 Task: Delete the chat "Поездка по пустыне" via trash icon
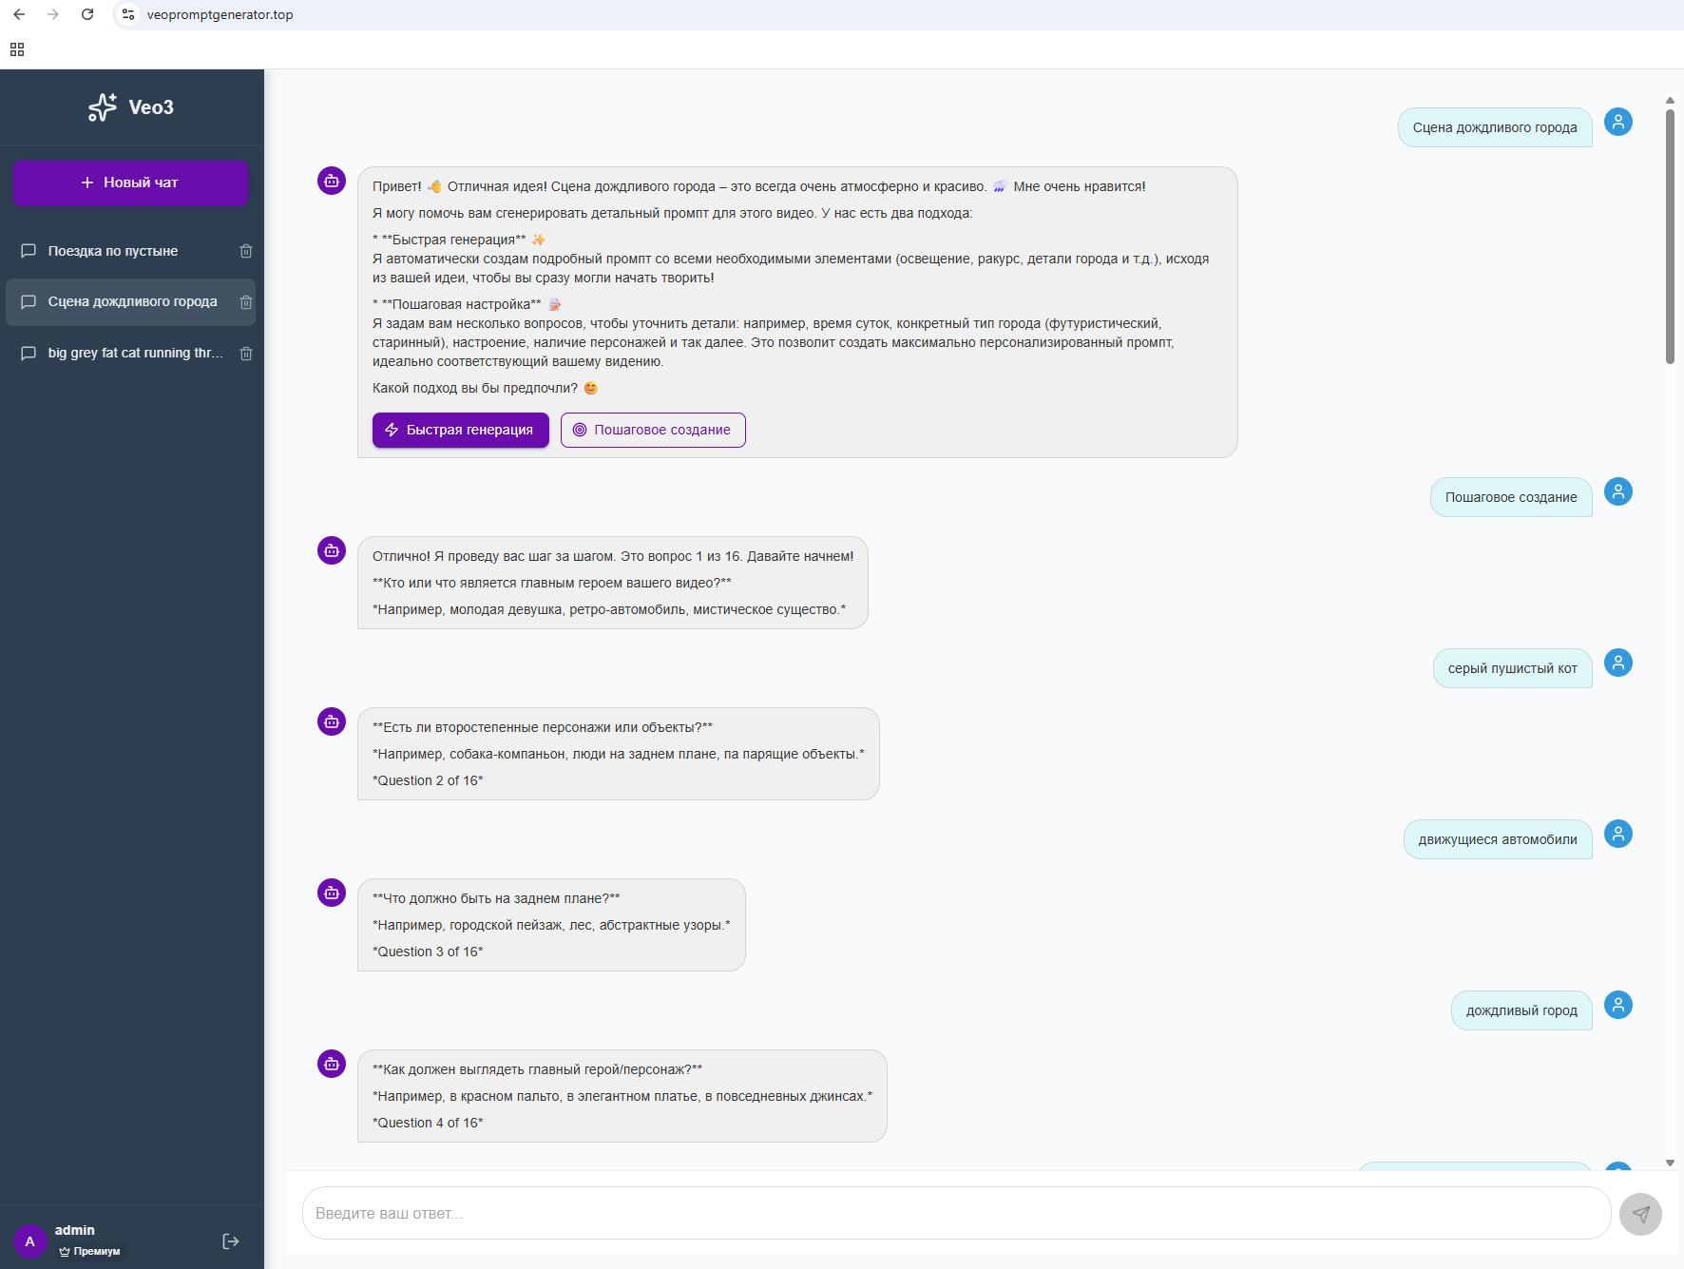coord(246,251)
